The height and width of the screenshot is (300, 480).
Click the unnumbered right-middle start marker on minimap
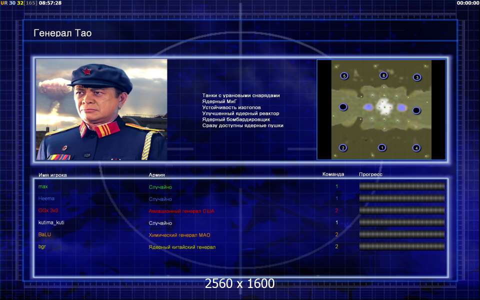point(416,110)
